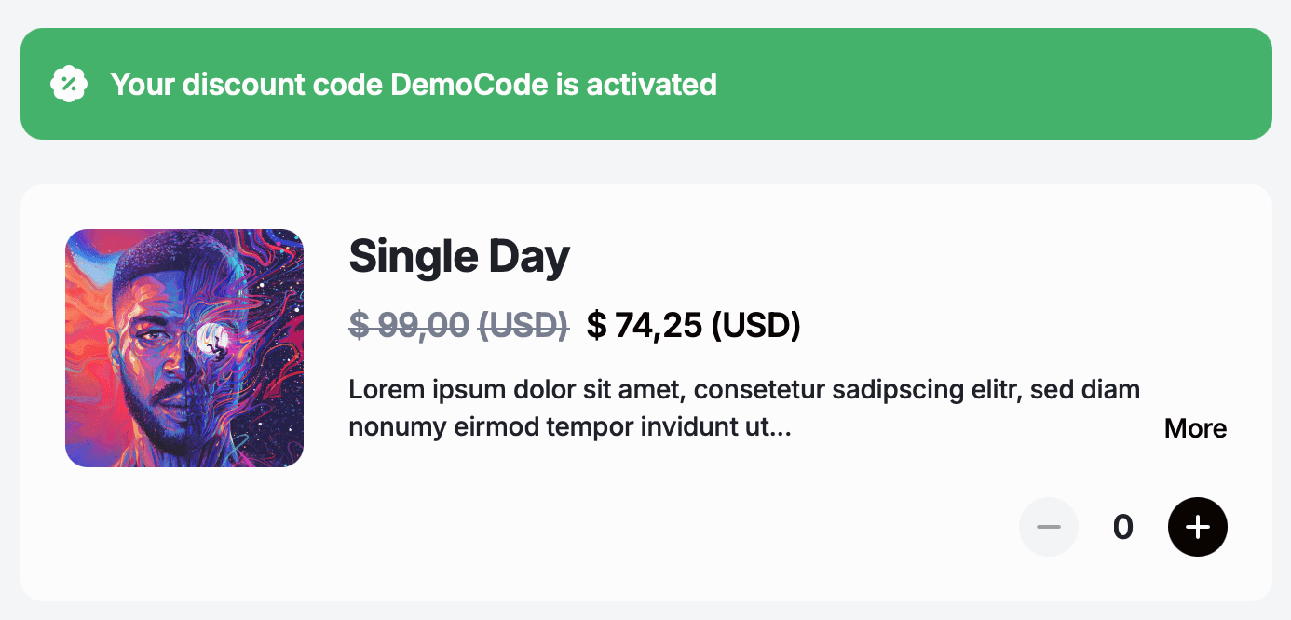1291x620 pixels.
Task: Click the discount badge icon on the green banner
Action: click(x=69, y=84)
